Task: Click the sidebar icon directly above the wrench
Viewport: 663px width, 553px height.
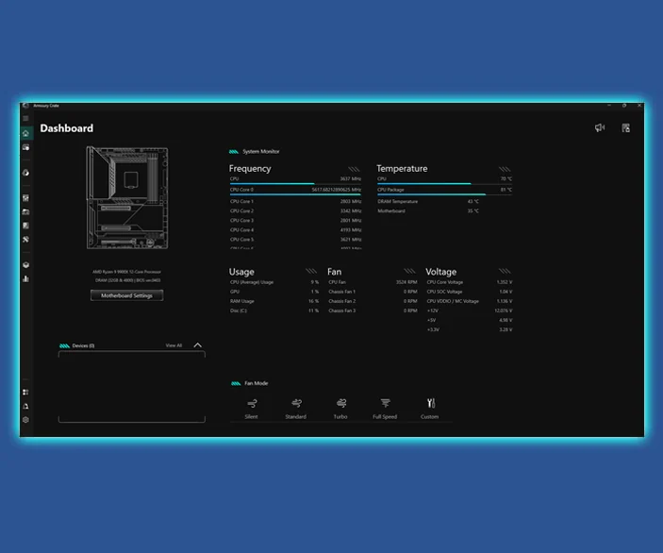Action: pos(25,226)
